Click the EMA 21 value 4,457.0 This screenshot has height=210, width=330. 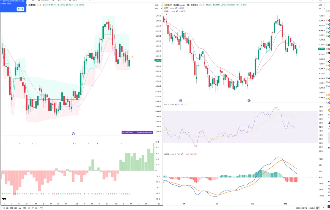pos(182,11)
